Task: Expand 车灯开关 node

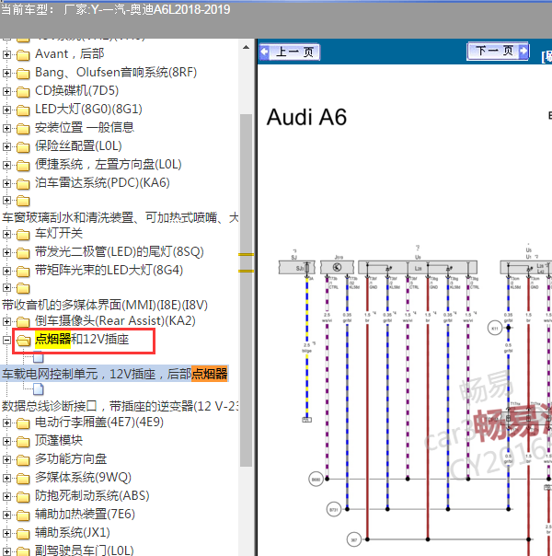Action: pos(6,234)
